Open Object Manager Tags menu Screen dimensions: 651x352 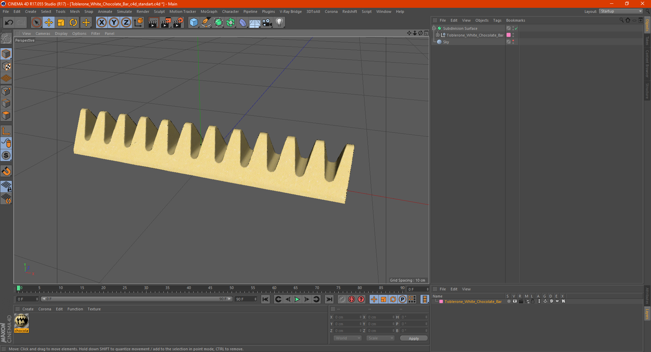point(497,20)
